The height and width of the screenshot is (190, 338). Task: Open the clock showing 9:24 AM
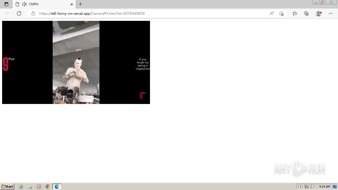tap(325, 187)
